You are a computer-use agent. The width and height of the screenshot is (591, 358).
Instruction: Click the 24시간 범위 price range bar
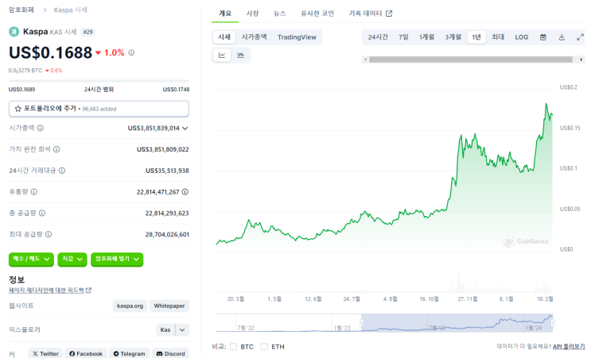click(x=99, y=81)
